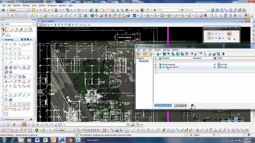Click the magnifier raster icon in Raster Manager toolbar
Image resolution: width=255 pixels, height=143 pixels.
click(x=218, y=54)
